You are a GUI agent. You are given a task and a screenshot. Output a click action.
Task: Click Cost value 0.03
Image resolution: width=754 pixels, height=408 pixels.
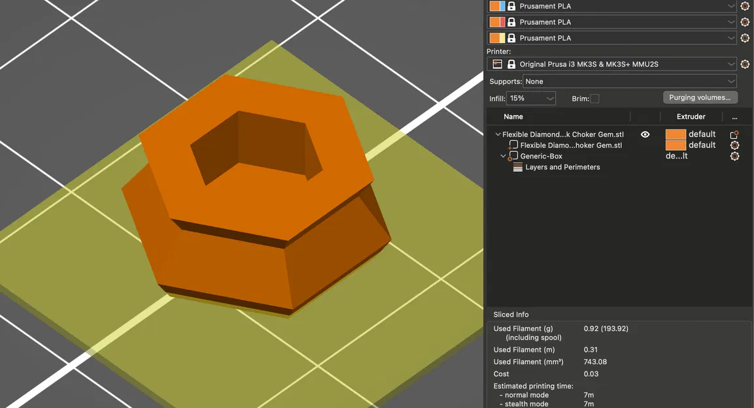591,374
